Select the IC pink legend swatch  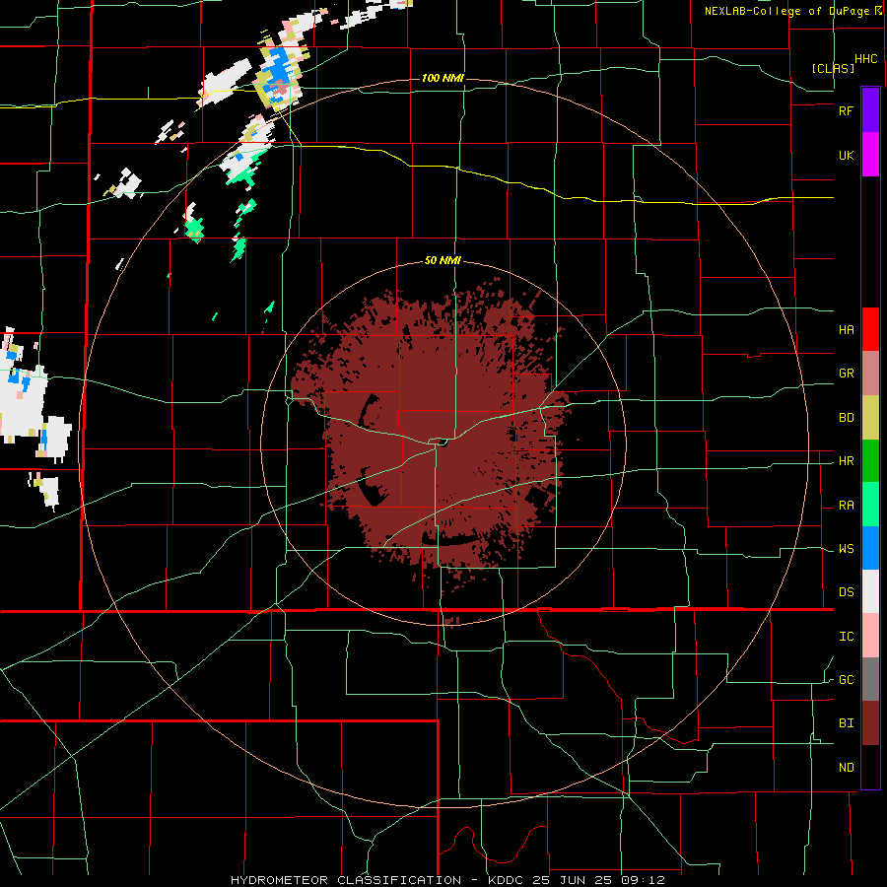point(870,636)
